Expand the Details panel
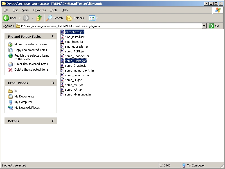Screen dimensions: 225x169 pyautogui.click(x=53, y=121)
